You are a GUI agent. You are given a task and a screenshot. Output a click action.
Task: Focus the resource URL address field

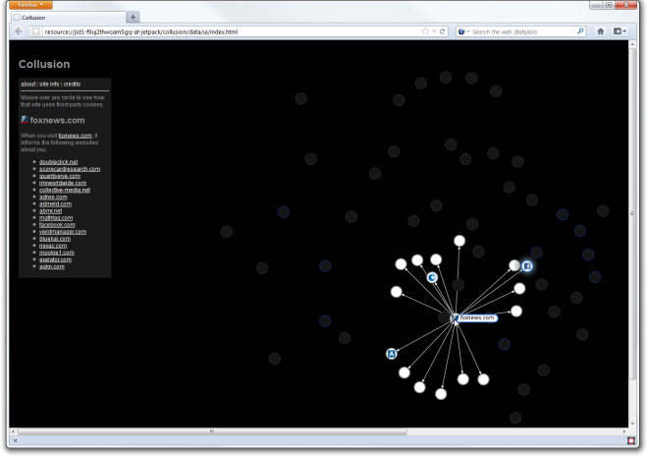tap(230, 31)
